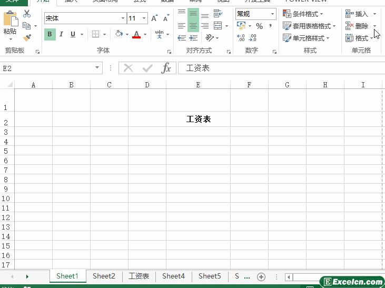Viewport: 385px width, 288px height.
Task: Apply fill color bucket
Action: click(119, 34)
